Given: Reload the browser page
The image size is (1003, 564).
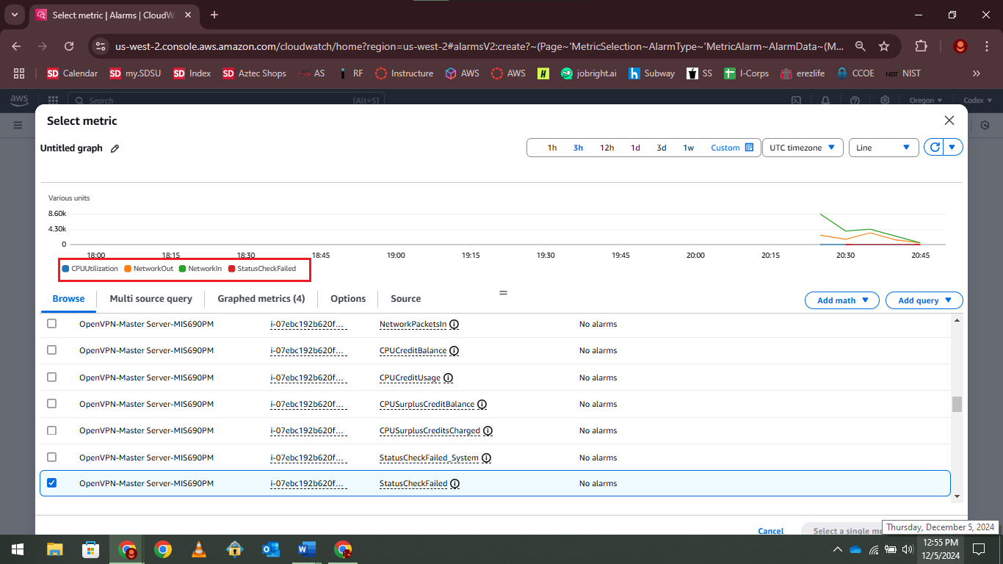Looking at the screenshot, I should (x=69, y=46).
